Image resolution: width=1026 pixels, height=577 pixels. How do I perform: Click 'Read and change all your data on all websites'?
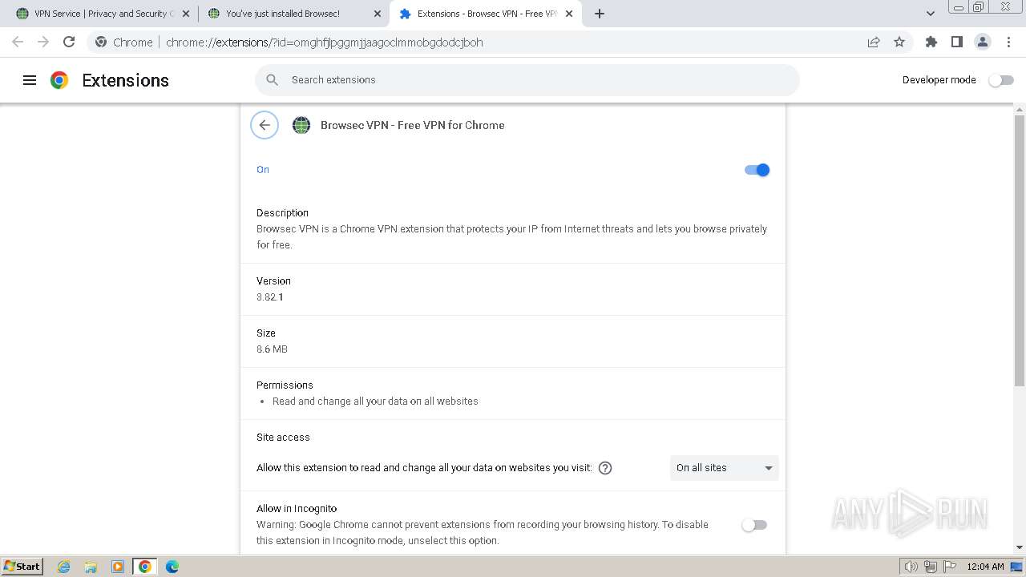(375, 401)
